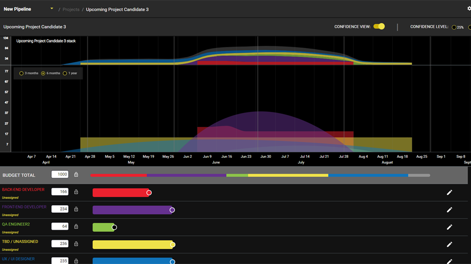Click the Apr 28 timeline date label
This screenshot has height=264, width=471.
pyautogui.click(x=90, y=157)
